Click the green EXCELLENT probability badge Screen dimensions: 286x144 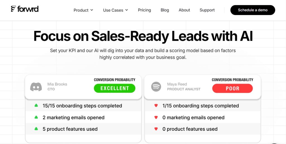click(x=115, y=88)
